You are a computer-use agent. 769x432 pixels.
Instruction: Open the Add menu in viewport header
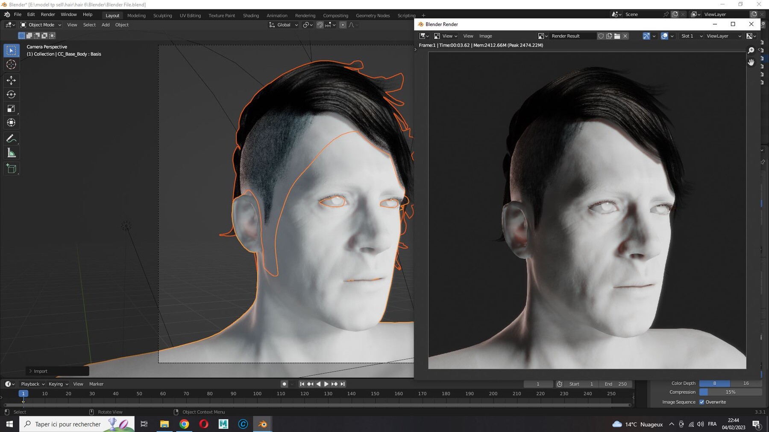tap(106, 25)
